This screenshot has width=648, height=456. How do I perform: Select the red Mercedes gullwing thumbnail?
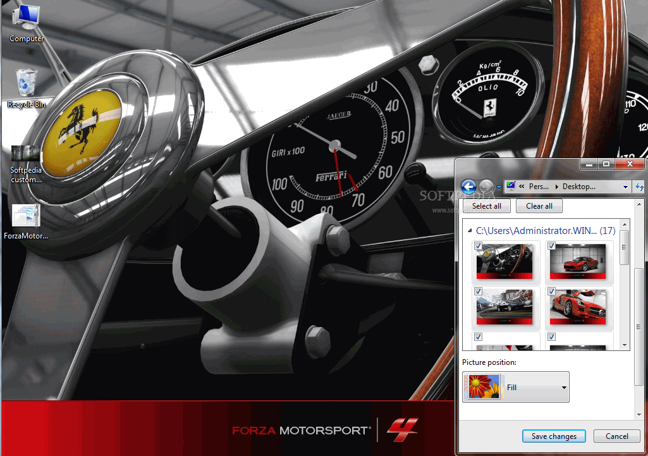(578, 307)
